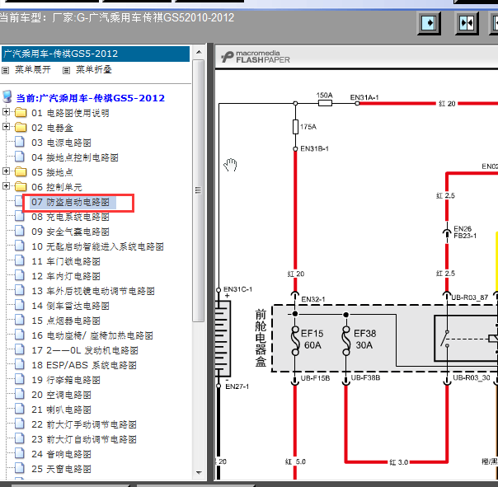The height and width of the screenshot is (487, 498).
Task: Click folder icon of 06 控制单元
Action: tap(21, 186)
